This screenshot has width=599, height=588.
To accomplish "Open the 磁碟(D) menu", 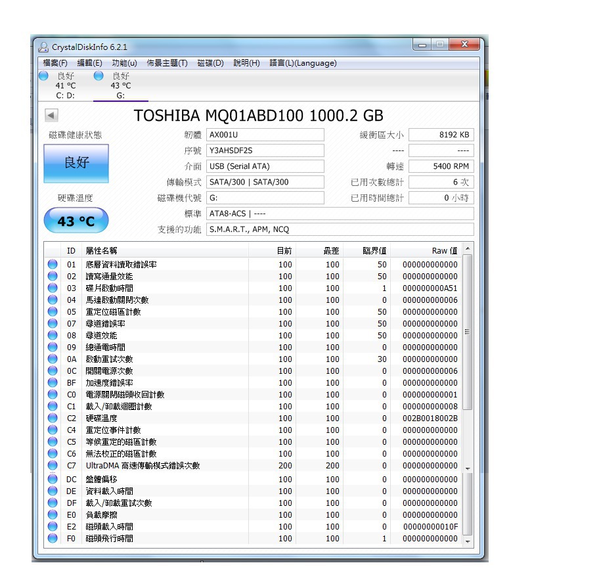I will (210, 63).
